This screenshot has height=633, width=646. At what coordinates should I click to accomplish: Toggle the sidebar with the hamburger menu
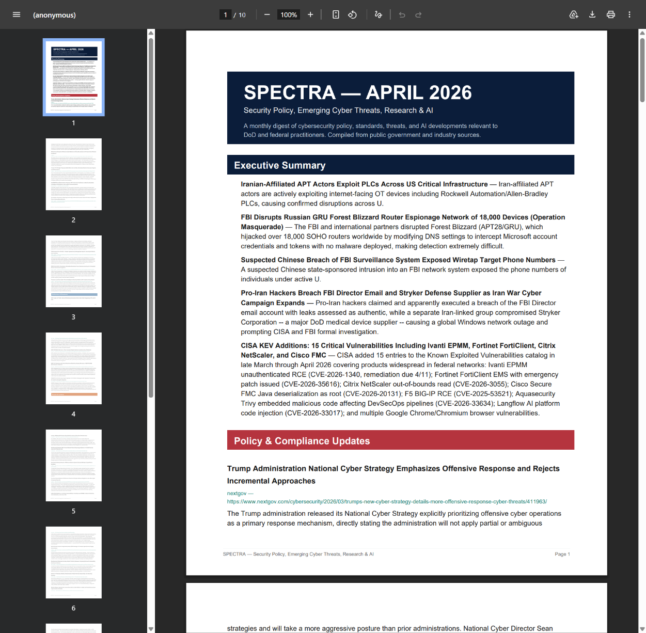[17, 14]
